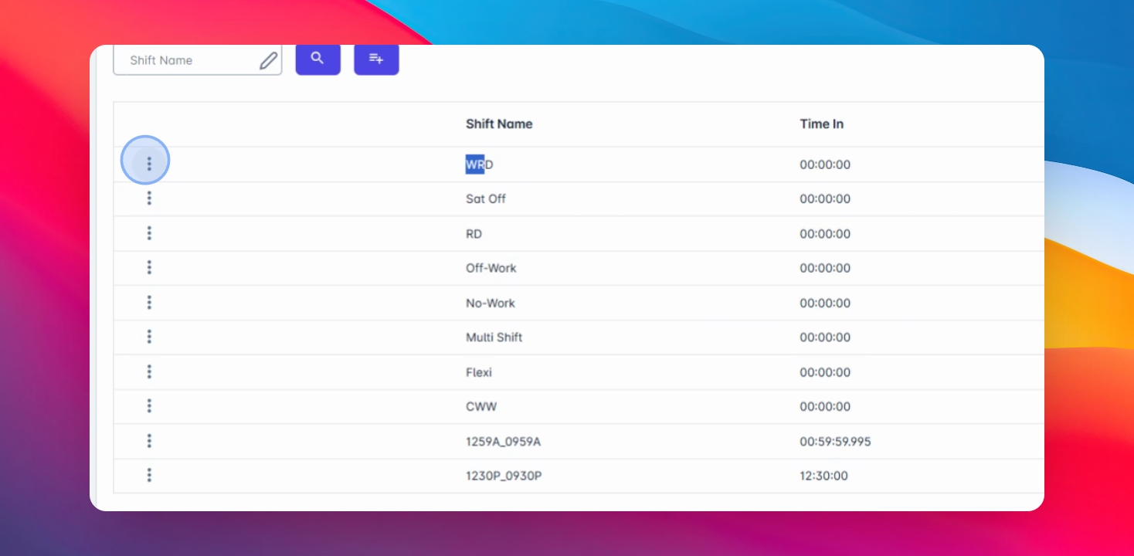1134x556 pixels.
Task: Click the add shift list-plus button
Action: click(376, 59)
